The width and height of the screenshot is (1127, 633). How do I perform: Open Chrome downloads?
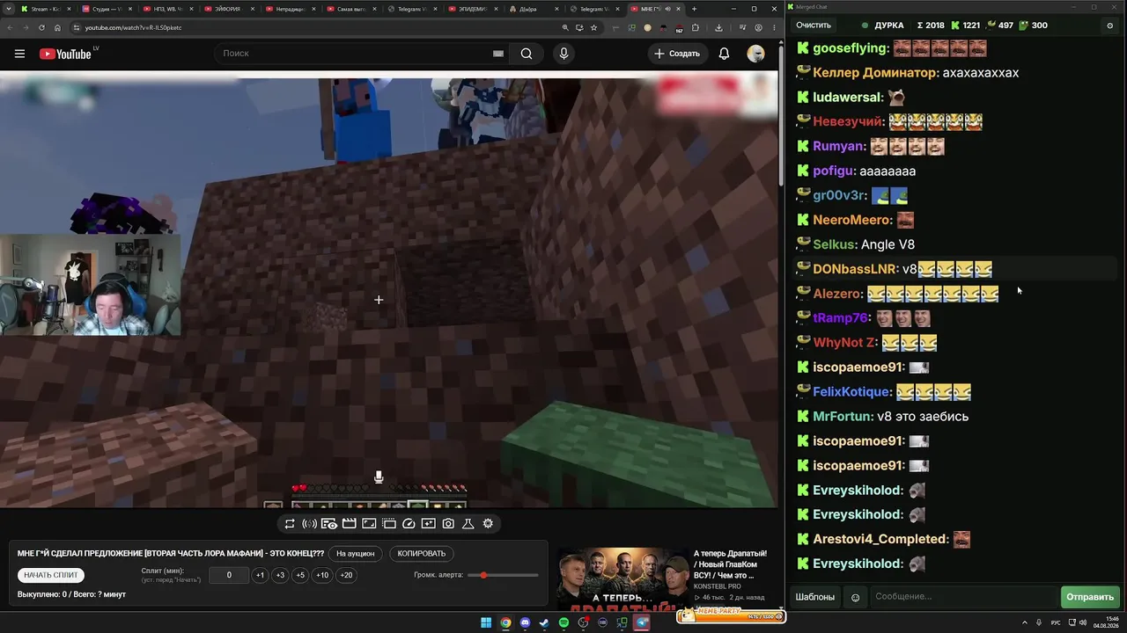(x=718, y=27)
